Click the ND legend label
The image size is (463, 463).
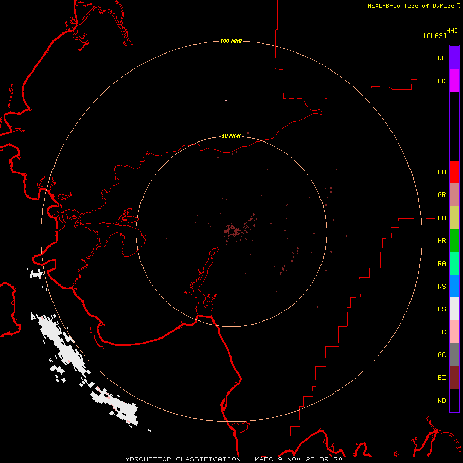(x=442, y=401)
